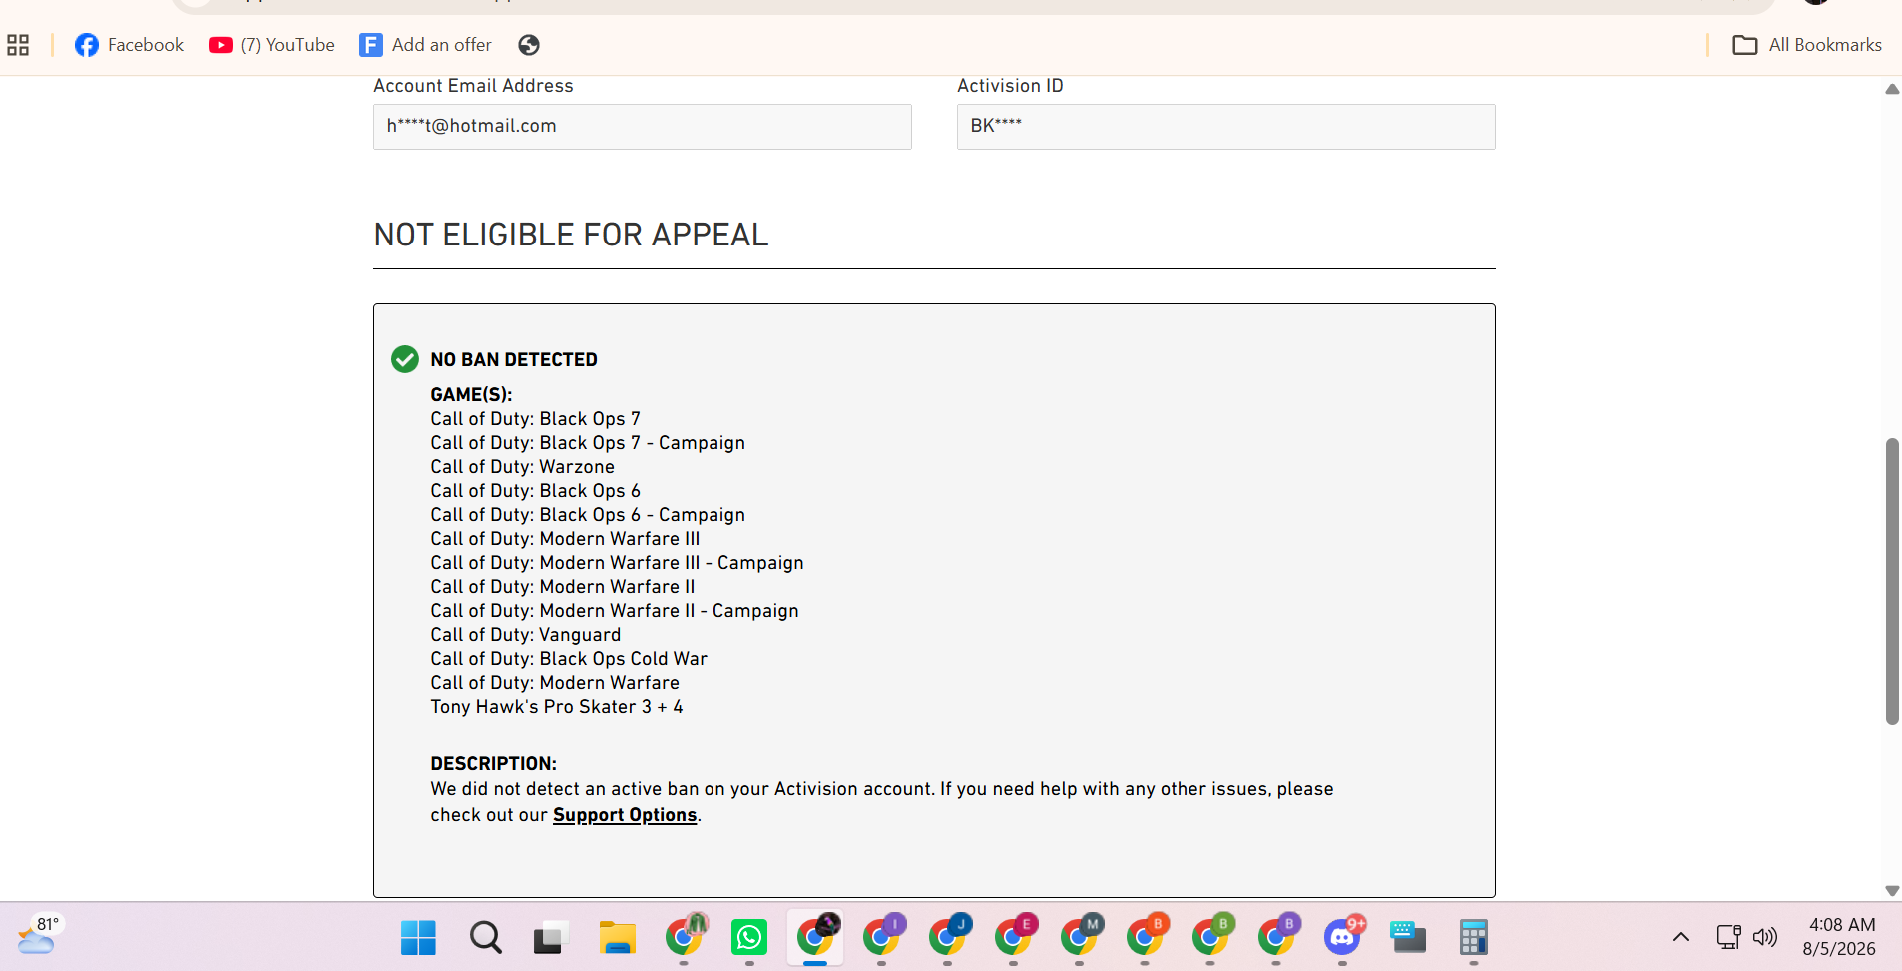The height and width of the screenshot is (971, 1902).
Task: Open Chrome profile with purple B badge
Action: (1277, 936)
